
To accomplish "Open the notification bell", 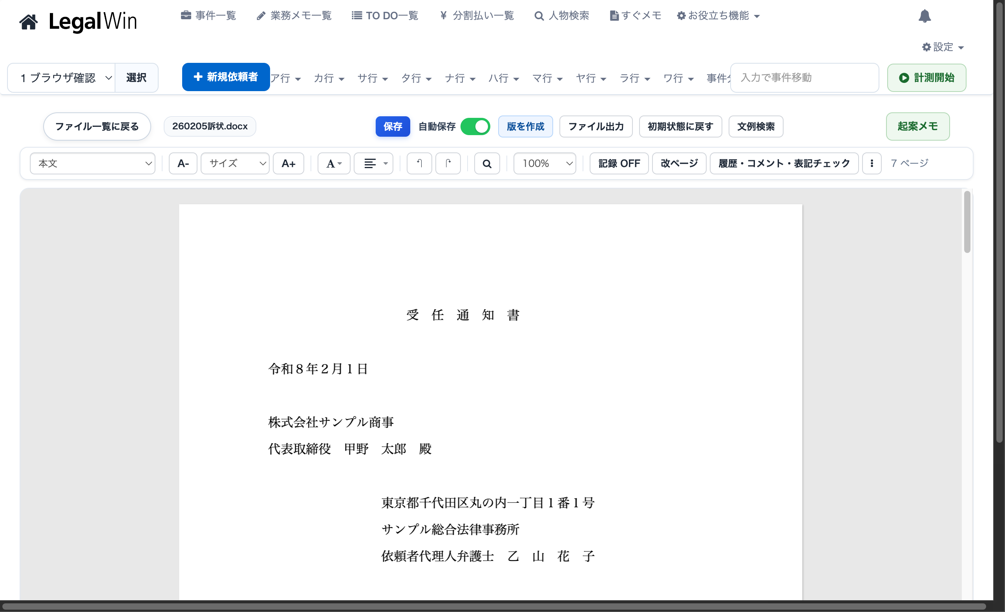I will coord(924,16).
